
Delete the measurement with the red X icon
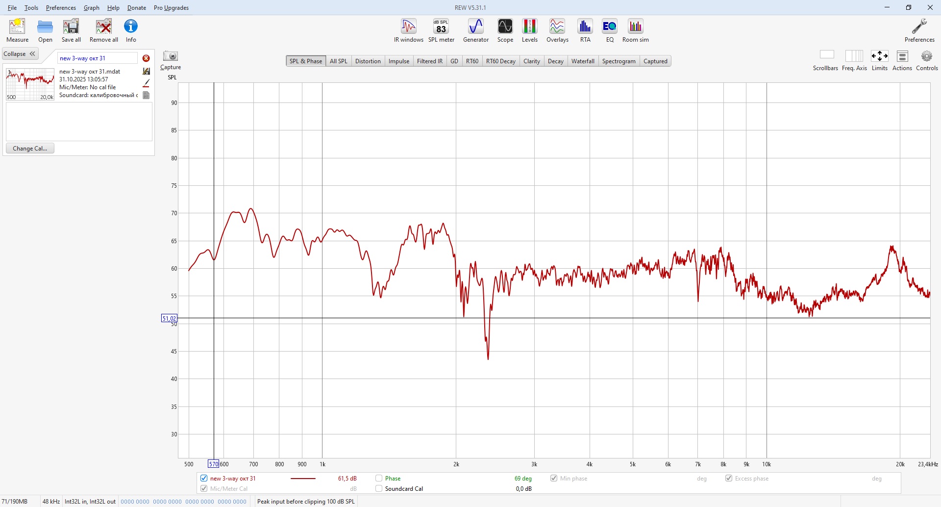(x=146, y=58)
